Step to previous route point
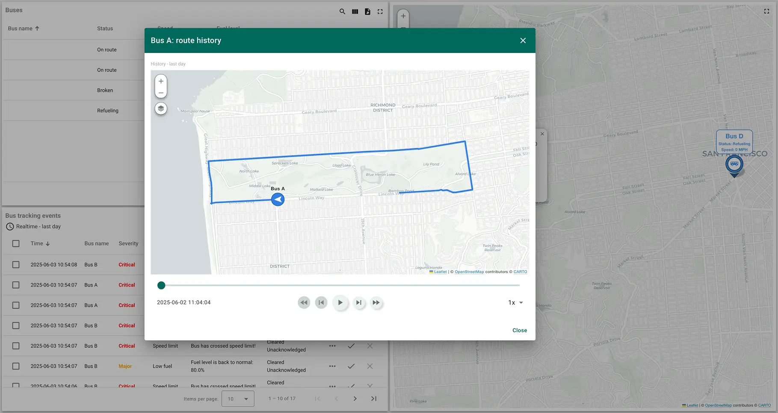The width and height of the screenshot is (778, 413). click(321, 302)
